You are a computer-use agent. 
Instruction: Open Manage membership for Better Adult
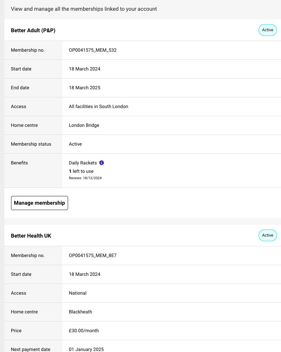pyautogui.click(x=40, y=203)
